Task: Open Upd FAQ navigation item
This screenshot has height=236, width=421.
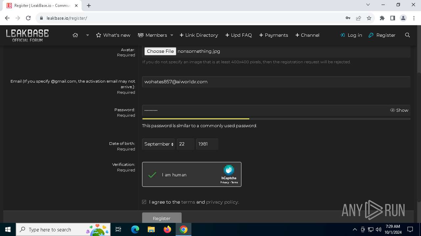Action: pos(238,35)
